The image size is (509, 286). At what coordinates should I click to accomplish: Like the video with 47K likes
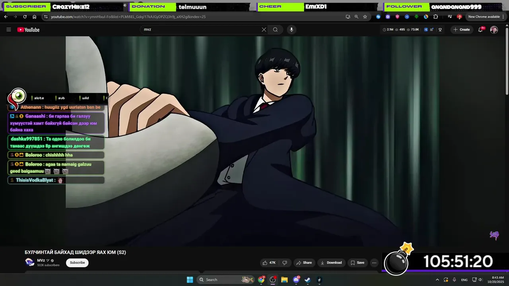[269, 263]
